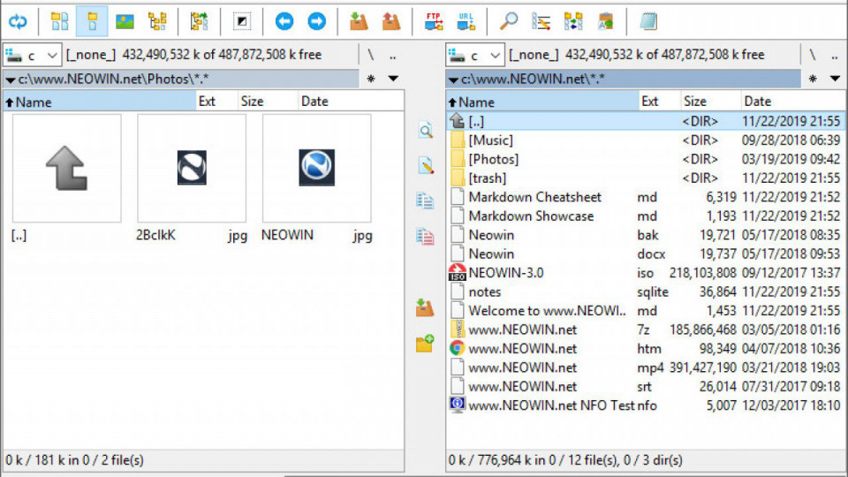Click the Pack files icon in toolbar
Screen dimensions: 848x477
coord(358,21)
